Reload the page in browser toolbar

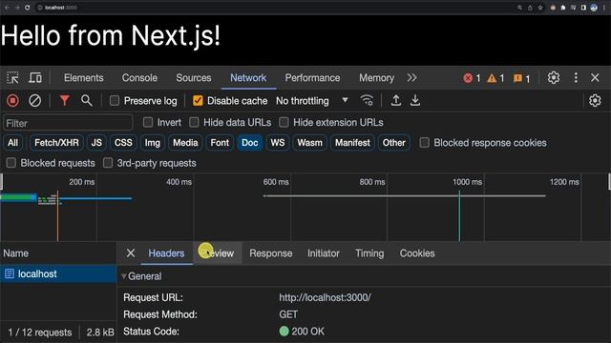(28, 8)
